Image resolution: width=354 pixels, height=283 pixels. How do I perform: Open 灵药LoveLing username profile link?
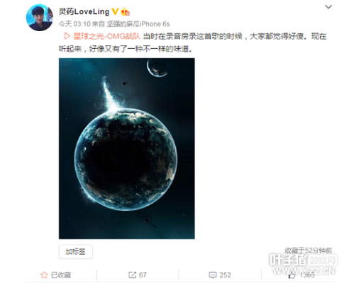pyautogui.click(x=84, y=11)
